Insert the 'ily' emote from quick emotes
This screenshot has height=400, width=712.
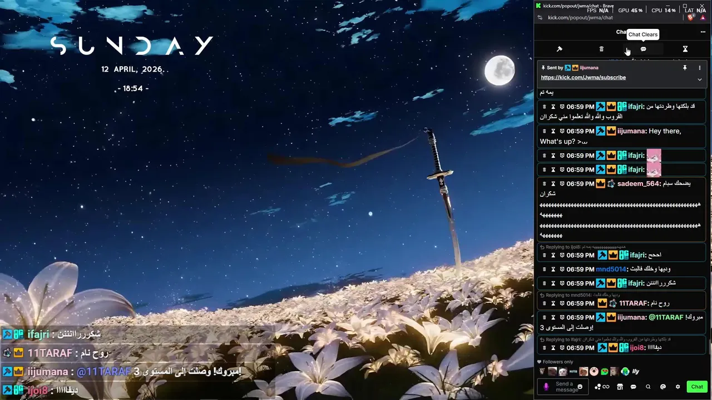coord(636,372)
